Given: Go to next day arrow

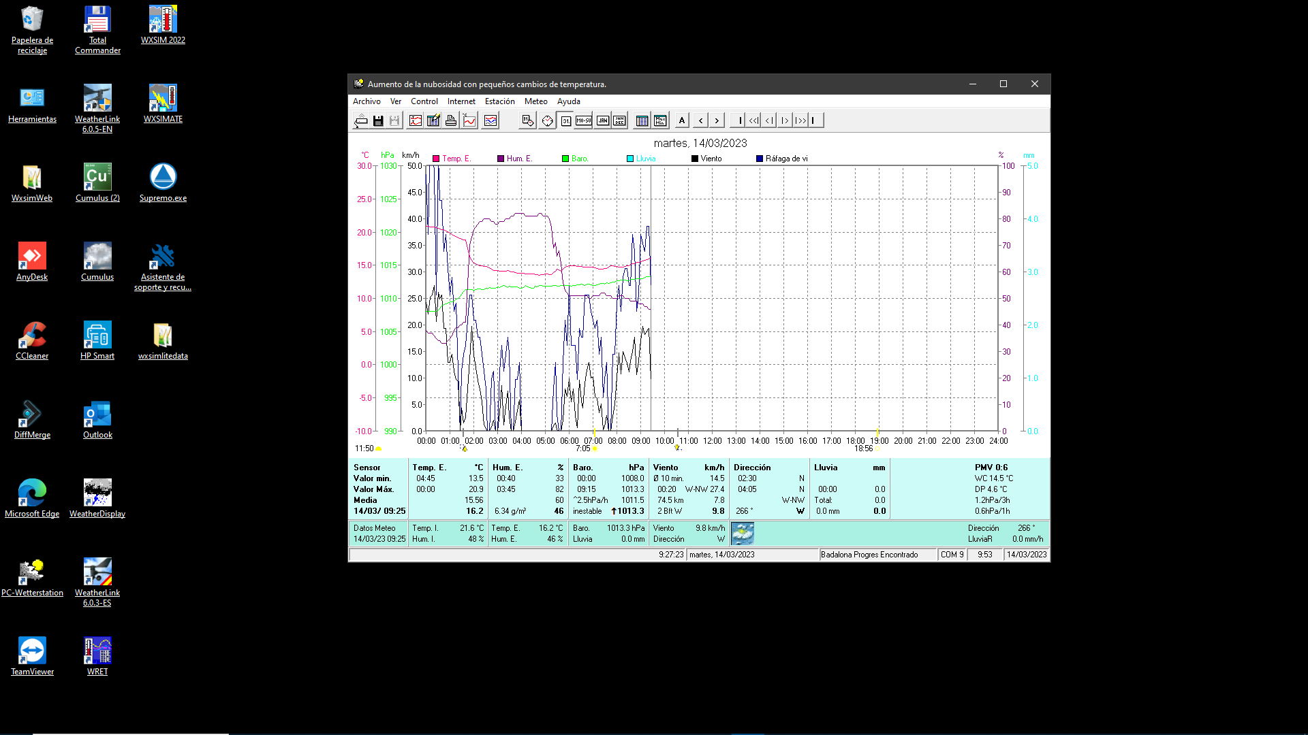Looking at the screenshot, I should coord(717,120).
